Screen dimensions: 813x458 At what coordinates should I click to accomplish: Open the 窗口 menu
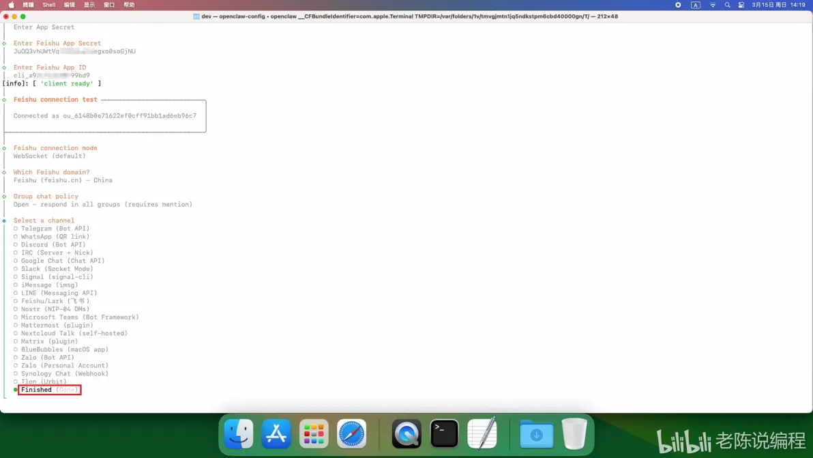pyautogui.click(x=109, y=5)
